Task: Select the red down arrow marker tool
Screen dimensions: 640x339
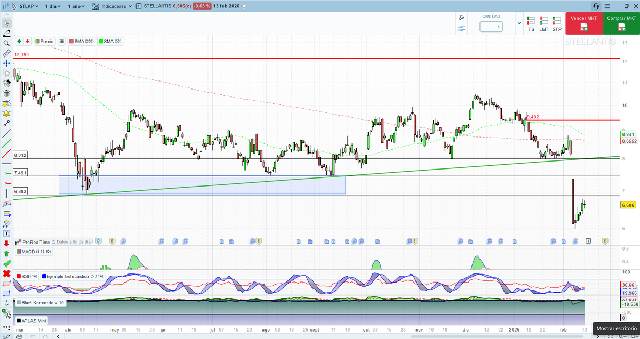Action: click(6, 244)
